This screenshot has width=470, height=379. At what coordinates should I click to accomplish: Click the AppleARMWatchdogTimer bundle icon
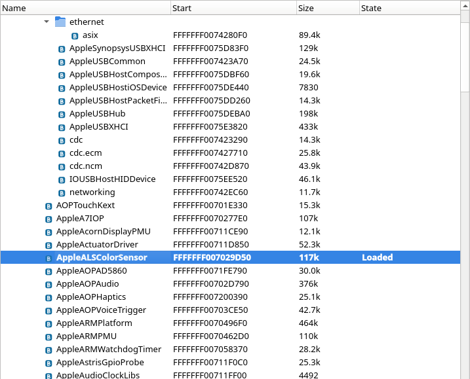click(x=49, y=350)
